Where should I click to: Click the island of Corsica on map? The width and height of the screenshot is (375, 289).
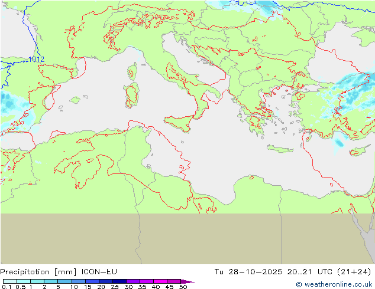point(132,71)
